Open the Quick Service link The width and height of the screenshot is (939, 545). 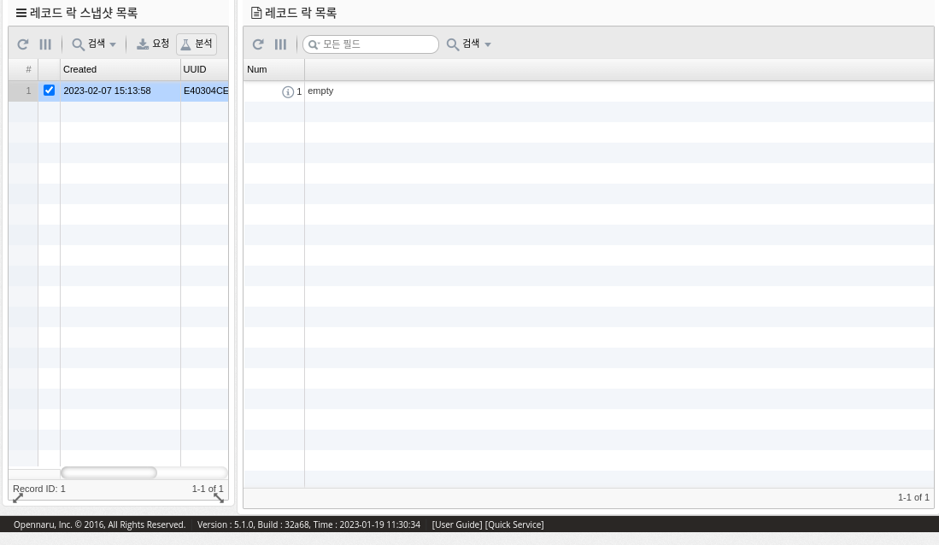[514, 524]
